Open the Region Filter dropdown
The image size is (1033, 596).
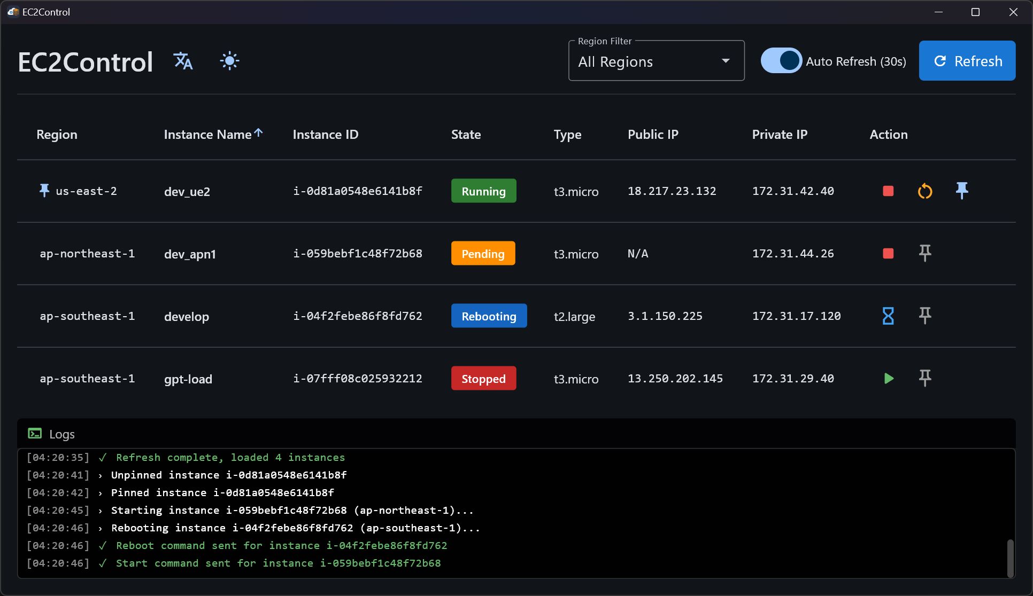[657, 61]
